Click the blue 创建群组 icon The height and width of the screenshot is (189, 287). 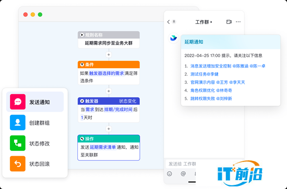pos(18,122)
